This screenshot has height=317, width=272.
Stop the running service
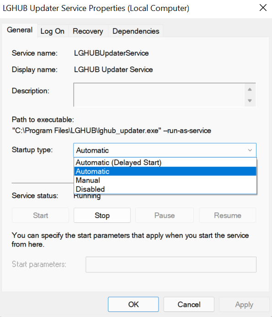pyautogui.click(x=102, y=215)
